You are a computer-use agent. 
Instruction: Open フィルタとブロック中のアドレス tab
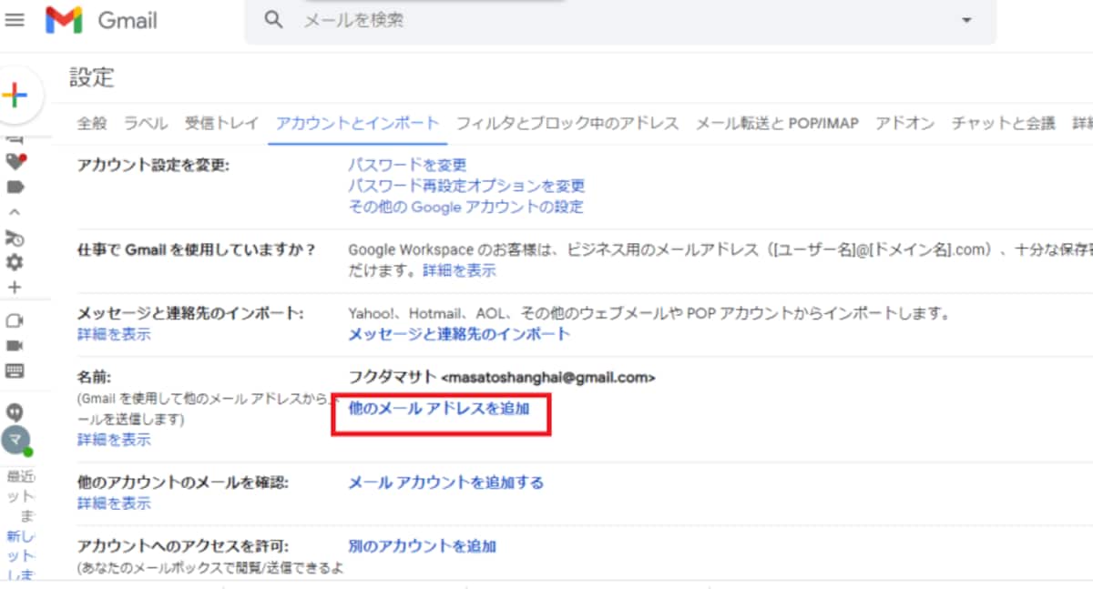click(567, 123)
